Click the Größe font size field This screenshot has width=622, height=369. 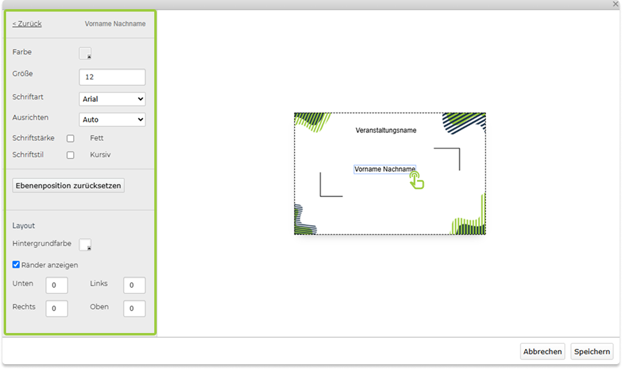112,77
